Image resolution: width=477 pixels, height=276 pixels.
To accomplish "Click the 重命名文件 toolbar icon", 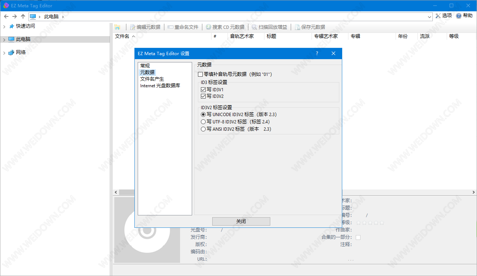I will [171, 27].
